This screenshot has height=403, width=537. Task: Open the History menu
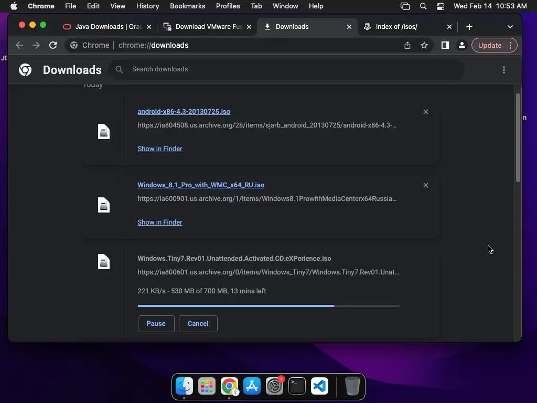[x=147, y=6]
